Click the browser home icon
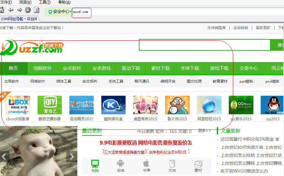 pyautogui.click(x=2, y=10)
